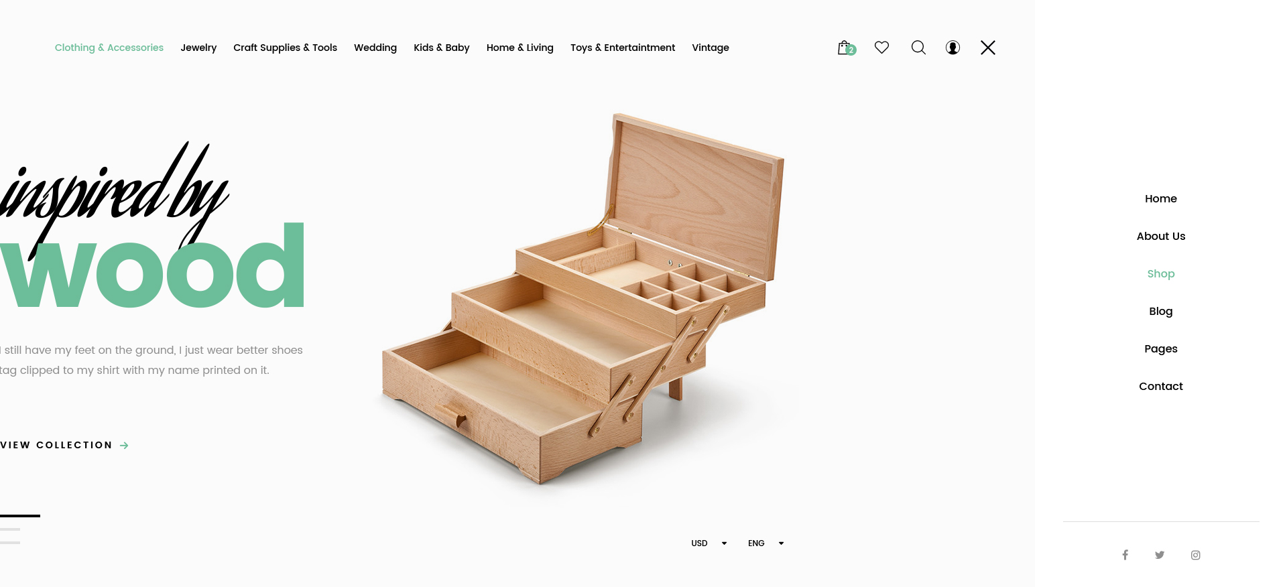Select the second slide indicator line

[x=10, y=529]
